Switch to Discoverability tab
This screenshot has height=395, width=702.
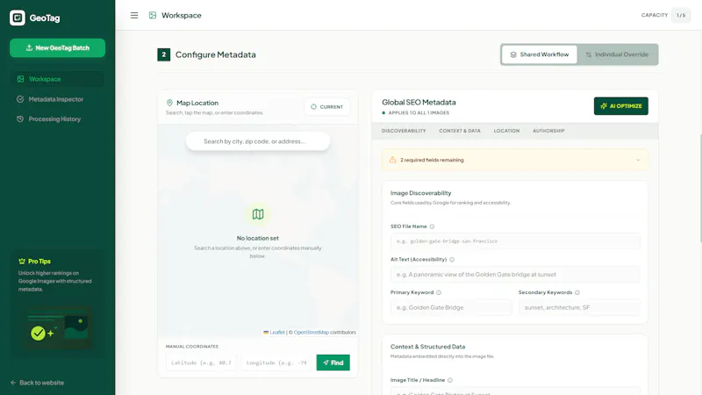click(404, 131)
